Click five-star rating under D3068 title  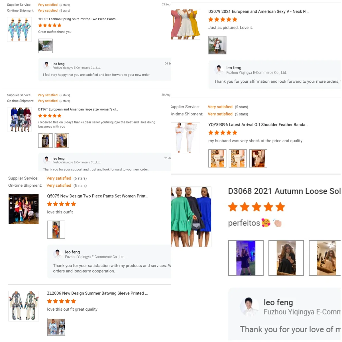(x=256, y=207)
